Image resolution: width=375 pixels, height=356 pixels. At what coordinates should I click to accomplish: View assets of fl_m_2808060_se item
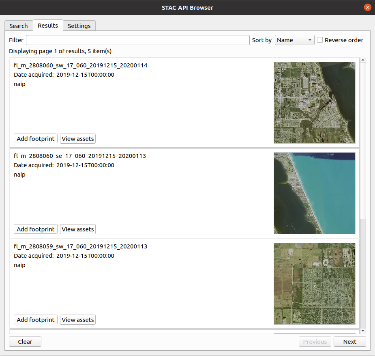pos(78,229)
